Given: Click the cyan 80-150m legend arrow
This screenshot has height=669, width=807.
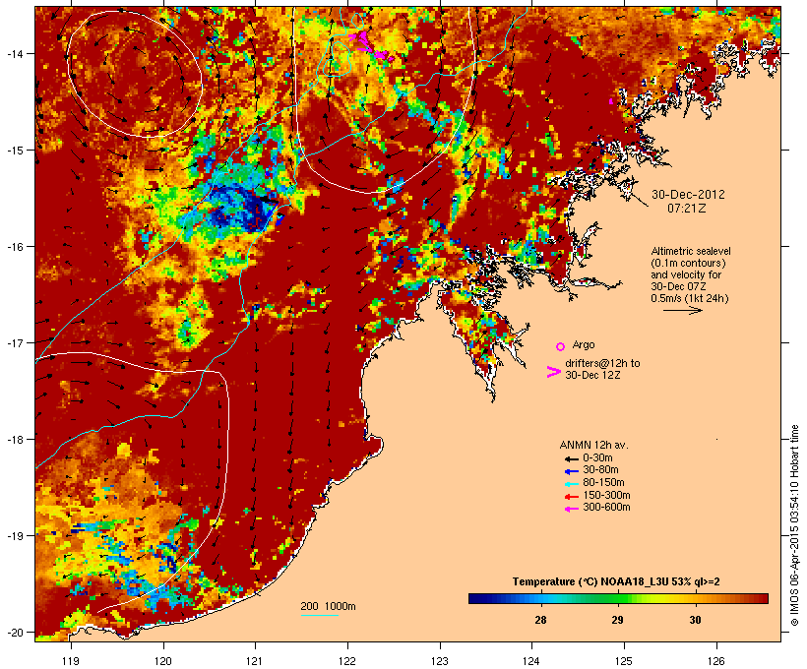Looking at the screenshot, I should [571, 484].
